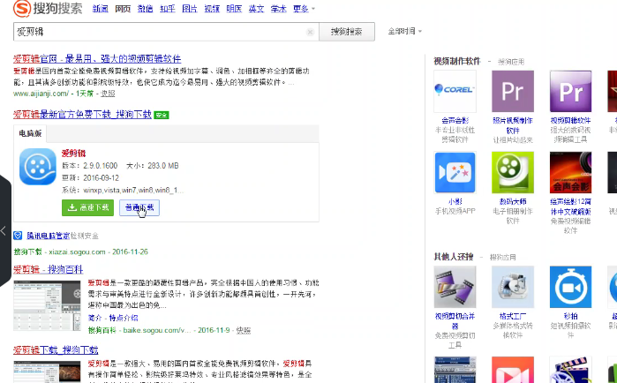Open the 数码大师 green film icon
This screenshot has width=617, height=383.
pyautogui.click(x=513, y=173)
